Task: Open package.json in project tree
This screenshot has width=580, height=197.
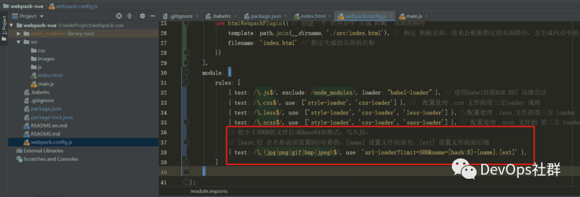Action: point(42,109)
